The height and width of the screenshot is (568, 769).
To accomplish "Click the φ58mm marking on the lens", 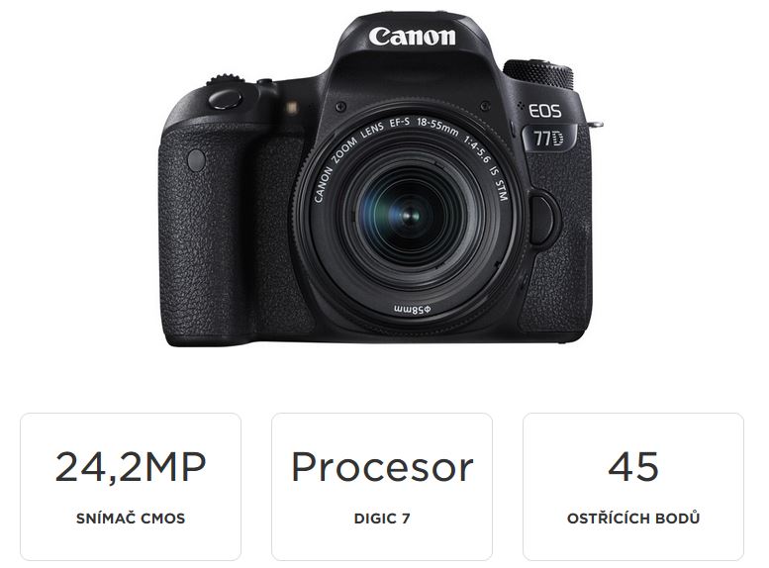I will point(413,310).
